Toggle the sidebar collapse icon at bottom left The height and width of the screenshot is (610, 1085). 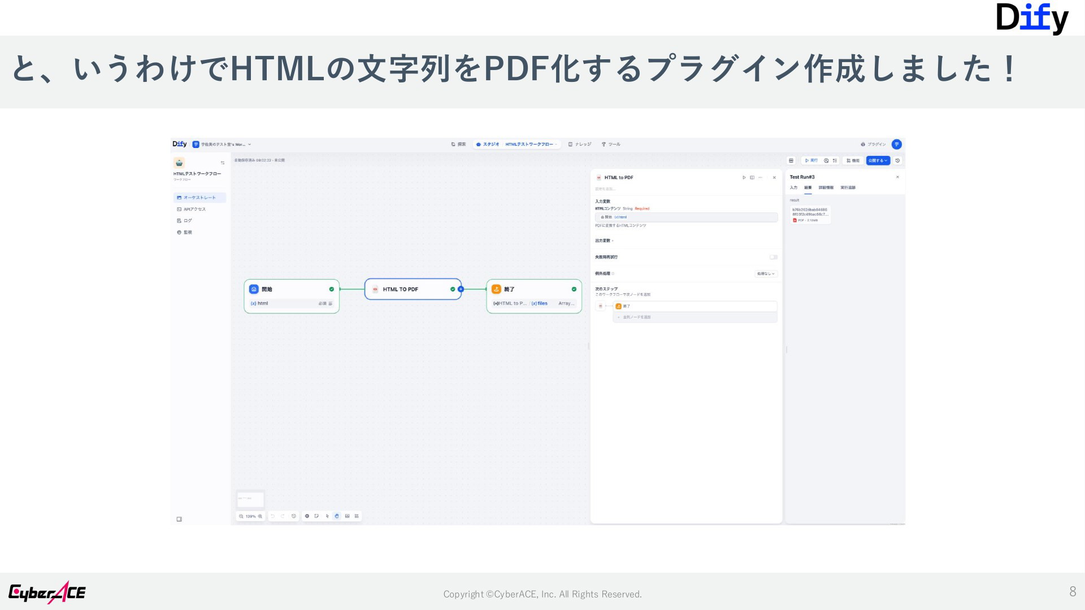pos(179,519)
